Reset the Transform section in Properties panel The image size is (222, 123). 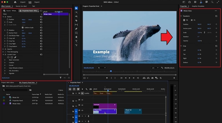216,16
